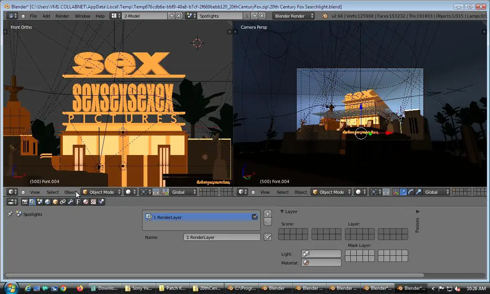Open Object Mode dropdown in left viewport
This screenshot has height=294, width=490.
101,192
